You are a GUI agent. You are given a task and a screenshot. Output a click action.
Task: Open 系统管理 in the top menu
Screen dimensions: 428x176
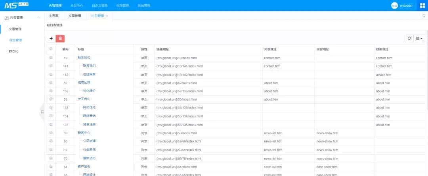[x=144, y=6]
